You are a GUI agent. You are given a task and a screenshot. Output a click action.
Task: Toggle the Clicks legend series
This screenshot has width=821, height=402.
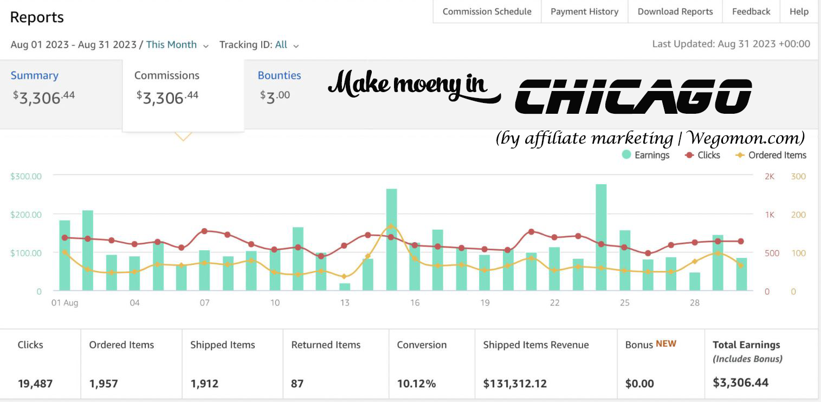[702, 155]
